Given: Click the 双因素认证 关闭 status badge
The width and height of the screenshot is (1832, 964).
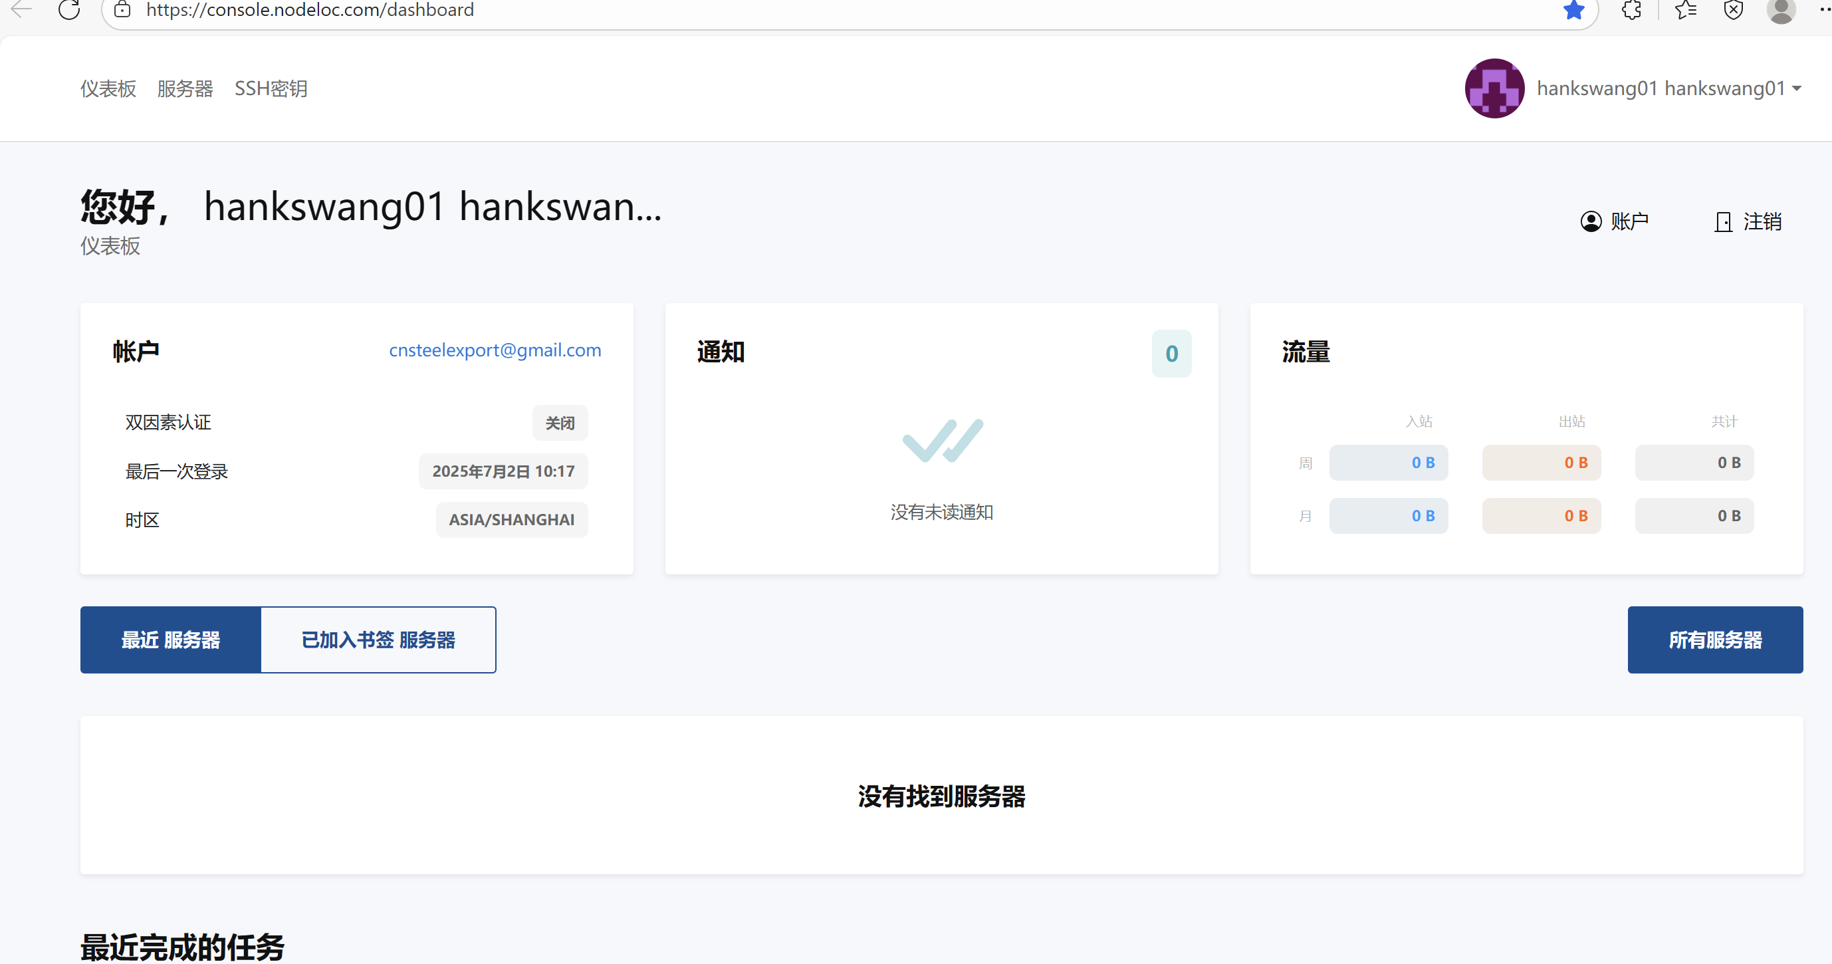Looking at the screenshot, I should pyautogui.click(x=560, y=423).
